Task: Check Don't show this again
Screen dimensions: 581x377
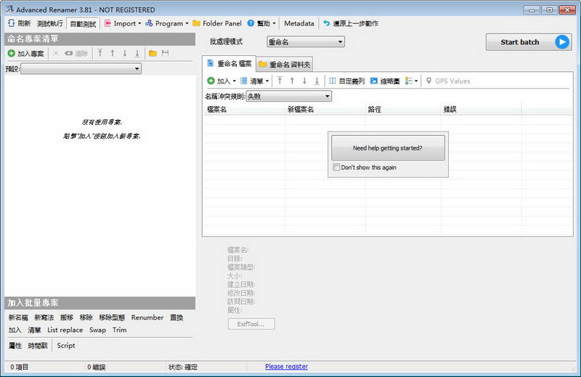Action: [x=336, y=167]
